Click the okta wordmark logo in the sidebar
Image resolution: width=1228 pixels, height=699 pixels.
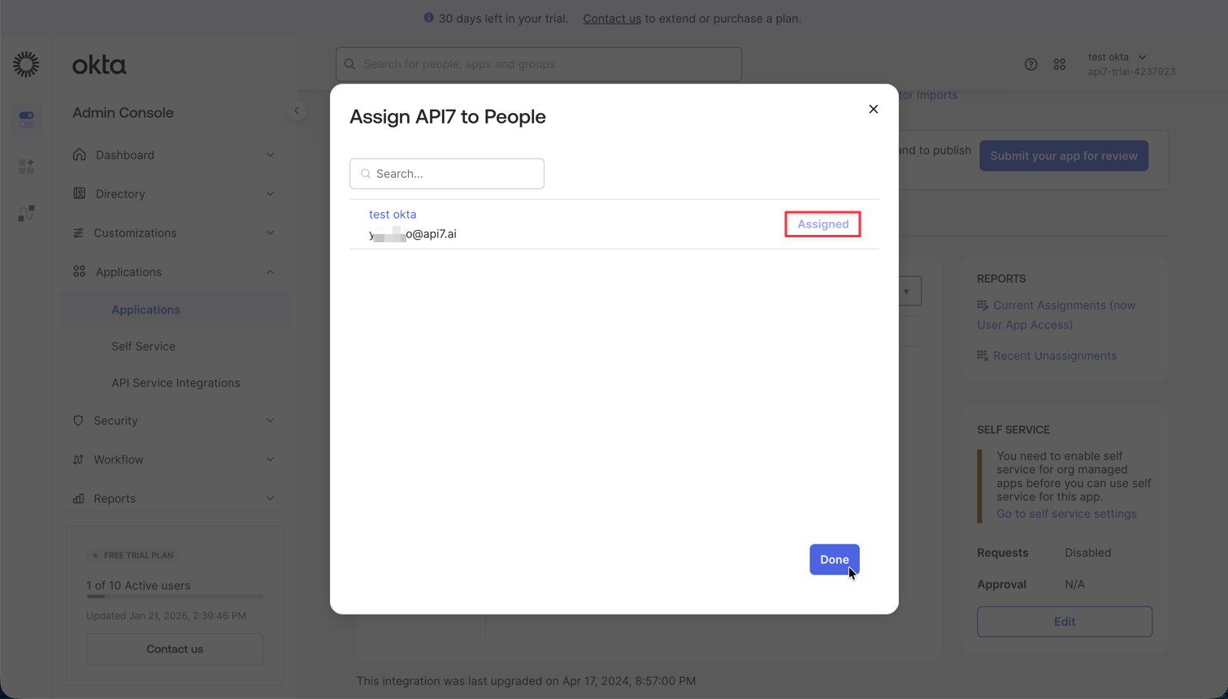(99, 64)
